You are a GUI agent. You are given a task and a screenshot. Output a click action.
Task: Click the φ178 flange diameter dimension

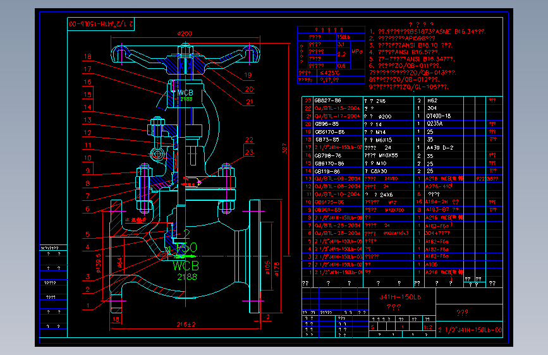277,268
